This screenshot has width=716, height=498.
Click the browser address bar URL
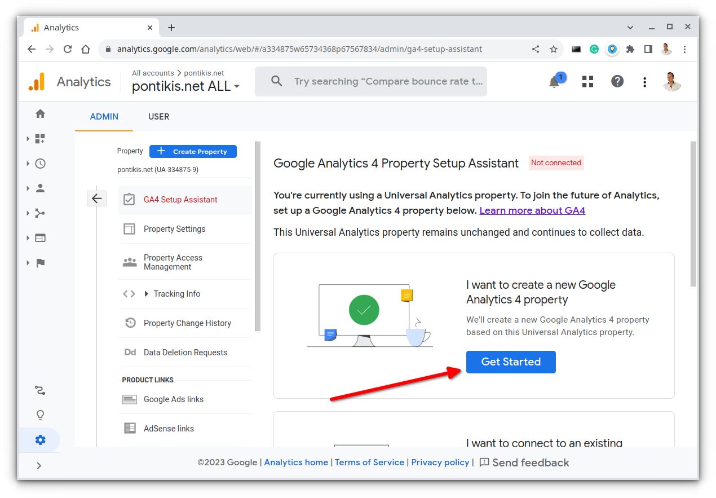[x=299, y=49]
